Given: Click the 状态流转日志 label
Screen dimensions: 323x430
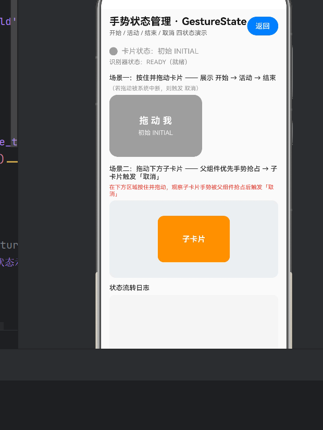Looking at the screenshot, I should [x=129, y=288].
